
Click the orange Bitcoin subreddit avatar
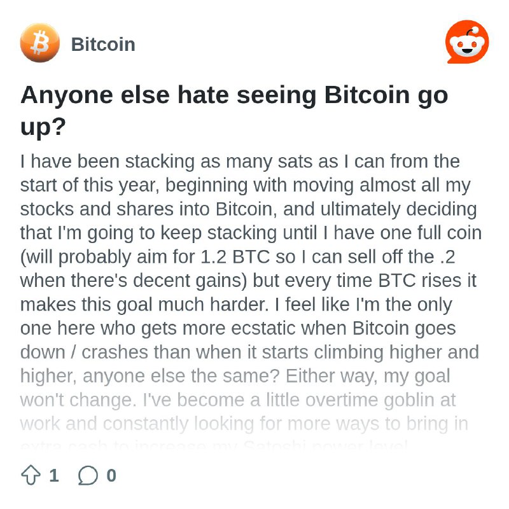click(x=40, y=43)
